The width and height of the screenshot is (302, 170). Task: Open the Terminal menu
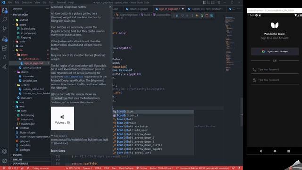point(61,2)
